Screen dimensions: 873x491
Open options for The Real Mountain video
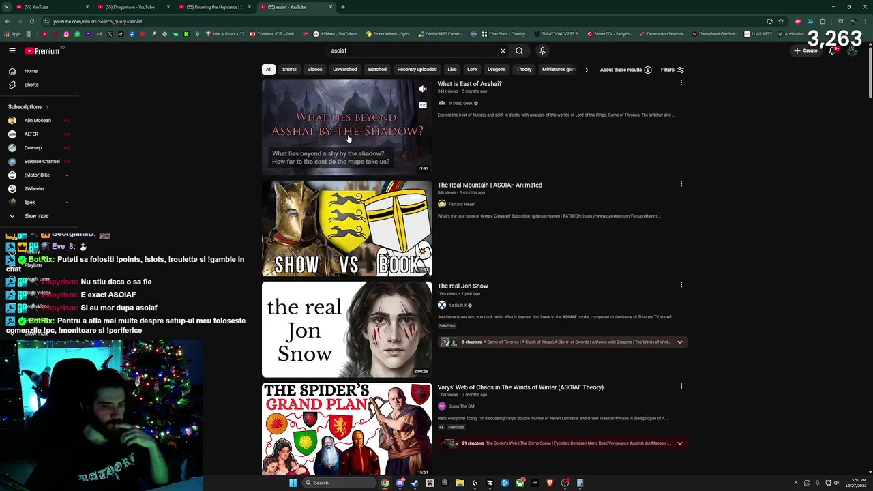[x=681, y=184]
